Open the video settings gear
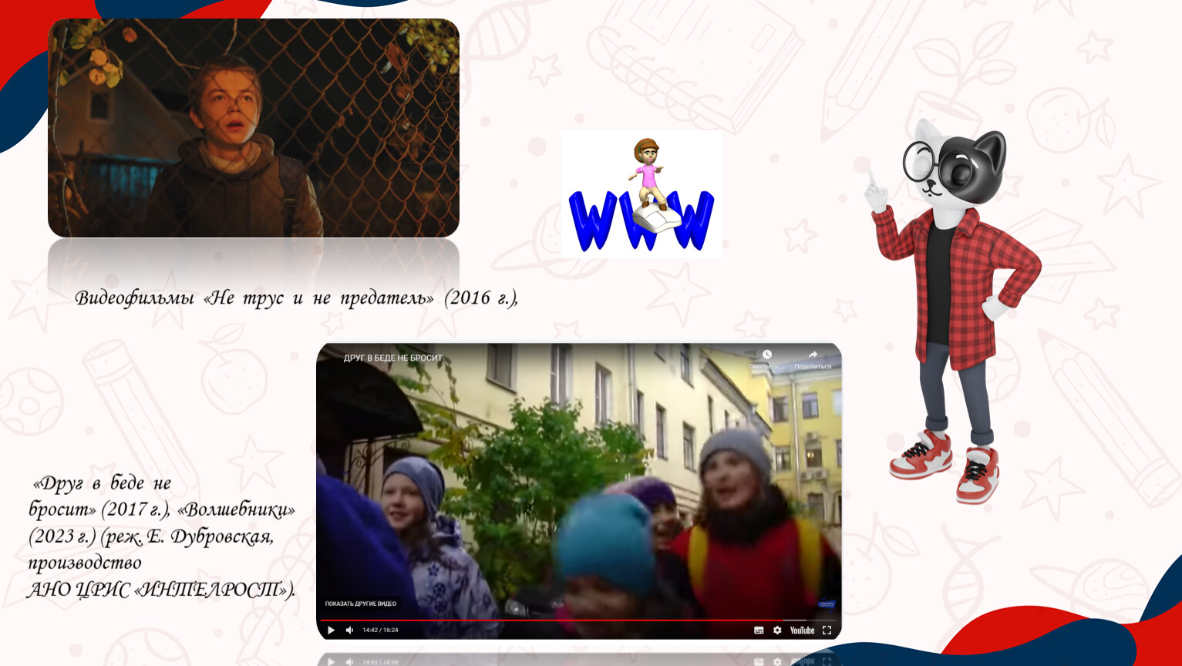Image resolution: width=1182 pixels, height=666 pixels. click(x=777, y=631)
